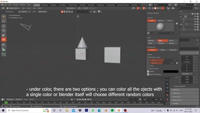Enable the Depth of Field checkbox
The image size is (200, 113).
point(148,69)
